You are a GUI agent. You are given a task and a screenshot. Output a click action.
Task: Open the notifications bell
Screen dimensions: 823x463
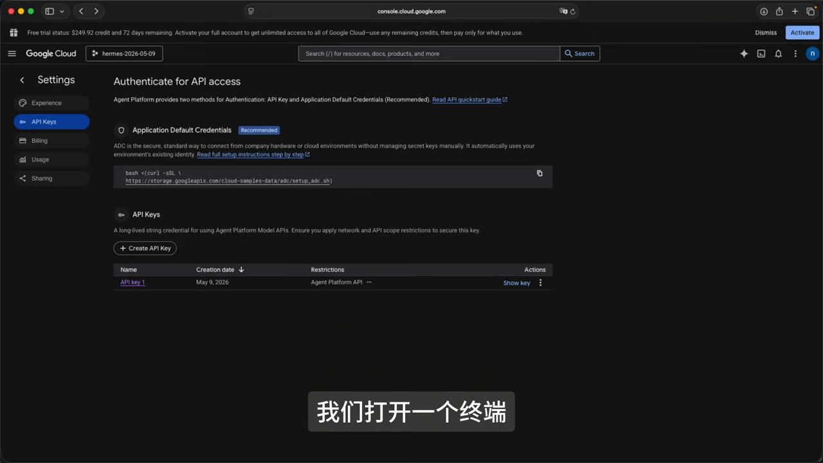click(x=778, y=53)
